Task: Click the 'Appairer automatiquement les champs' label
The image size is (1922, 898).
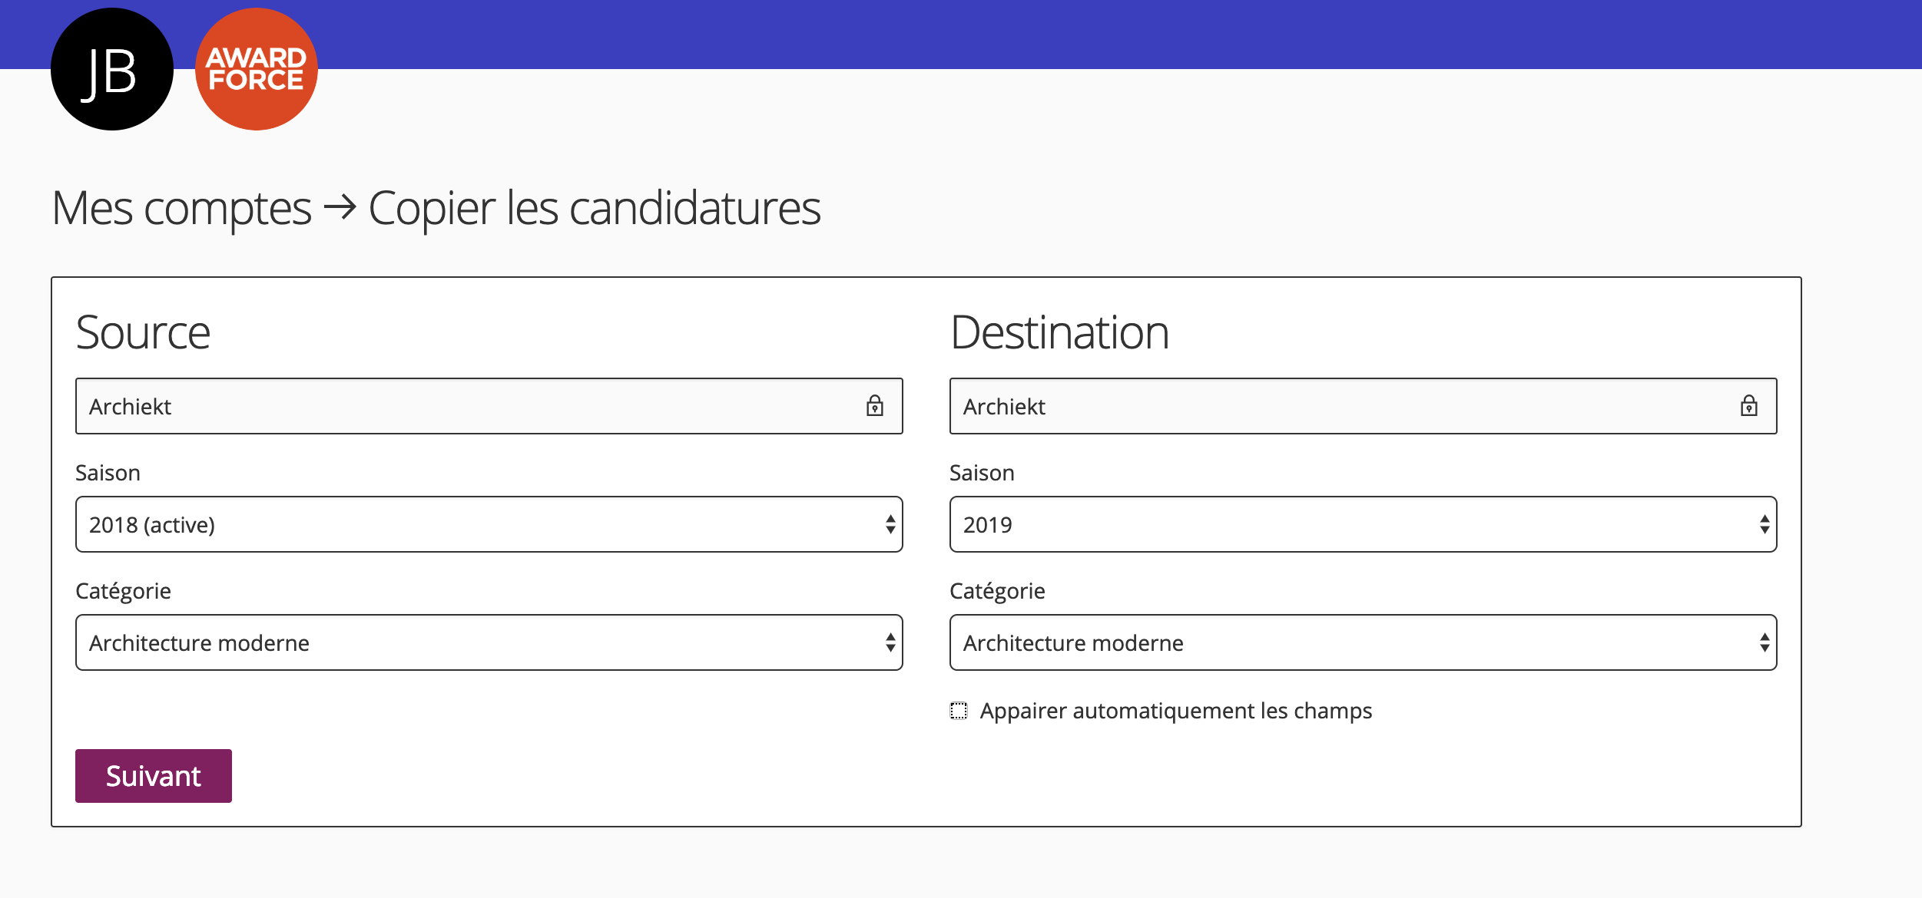Action: coord(1176,711)
